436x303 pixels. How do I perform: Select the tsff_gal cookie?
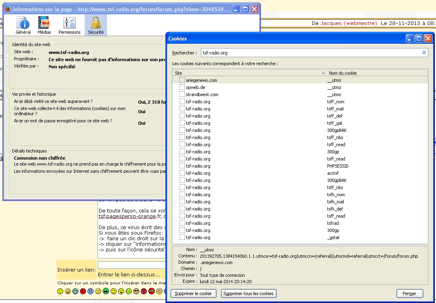tap(300, 123)
